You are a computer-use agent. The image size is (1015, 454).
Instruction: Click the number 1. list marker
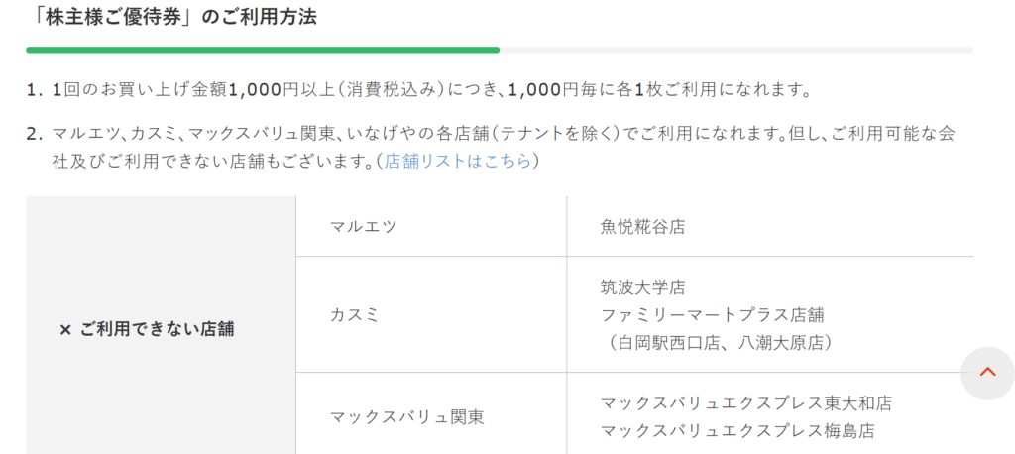click(35, 90)
